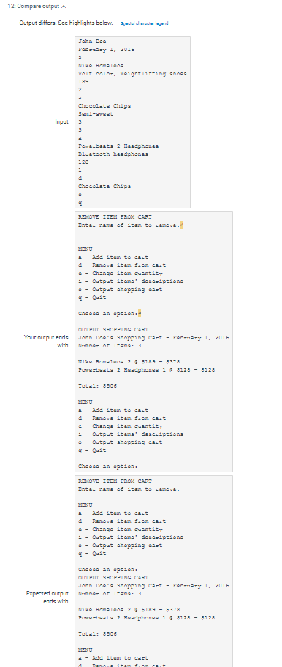Click 'Number of Items: 3' in your output

[x=110, y=346]
